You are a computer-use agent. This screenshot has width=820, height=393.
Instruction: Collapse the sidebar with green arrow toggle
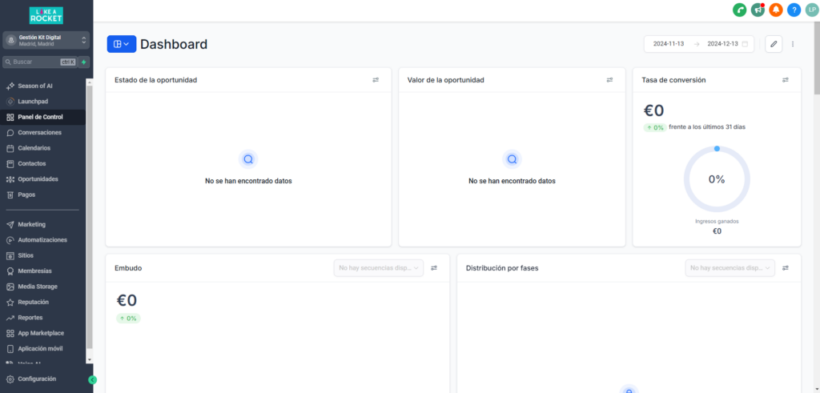(x=93, y=379)
